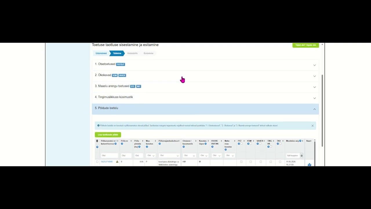Viewport: 371px width, 209px height.
Task: Click the trash icon in table header
Action: click(97, 141)
